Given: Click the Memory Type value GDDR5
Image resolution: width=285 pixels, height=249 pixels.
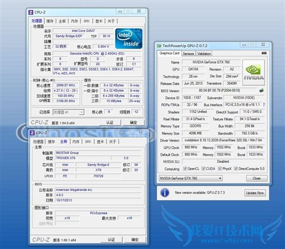Looking at the screenshot, I should click(196, 126).
